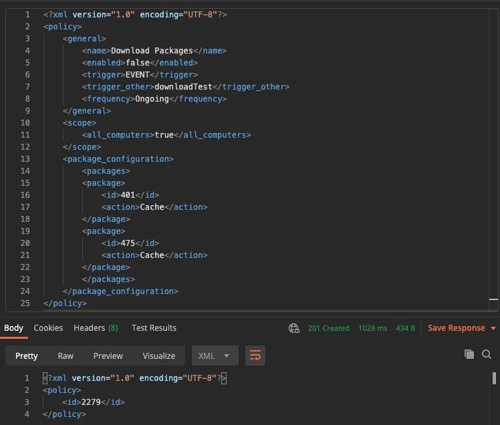Copy the response with the copy icon
The image size is (500, 425).
coord(469,354)
